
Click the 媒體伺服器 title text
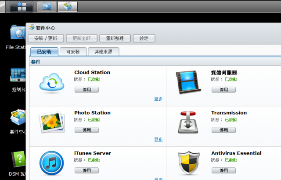224,73
